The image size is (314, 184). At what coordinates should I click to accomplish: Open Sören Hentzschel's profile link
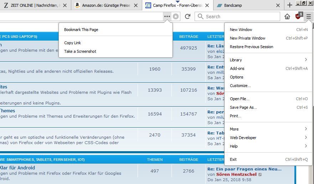[x=236, y=174]
